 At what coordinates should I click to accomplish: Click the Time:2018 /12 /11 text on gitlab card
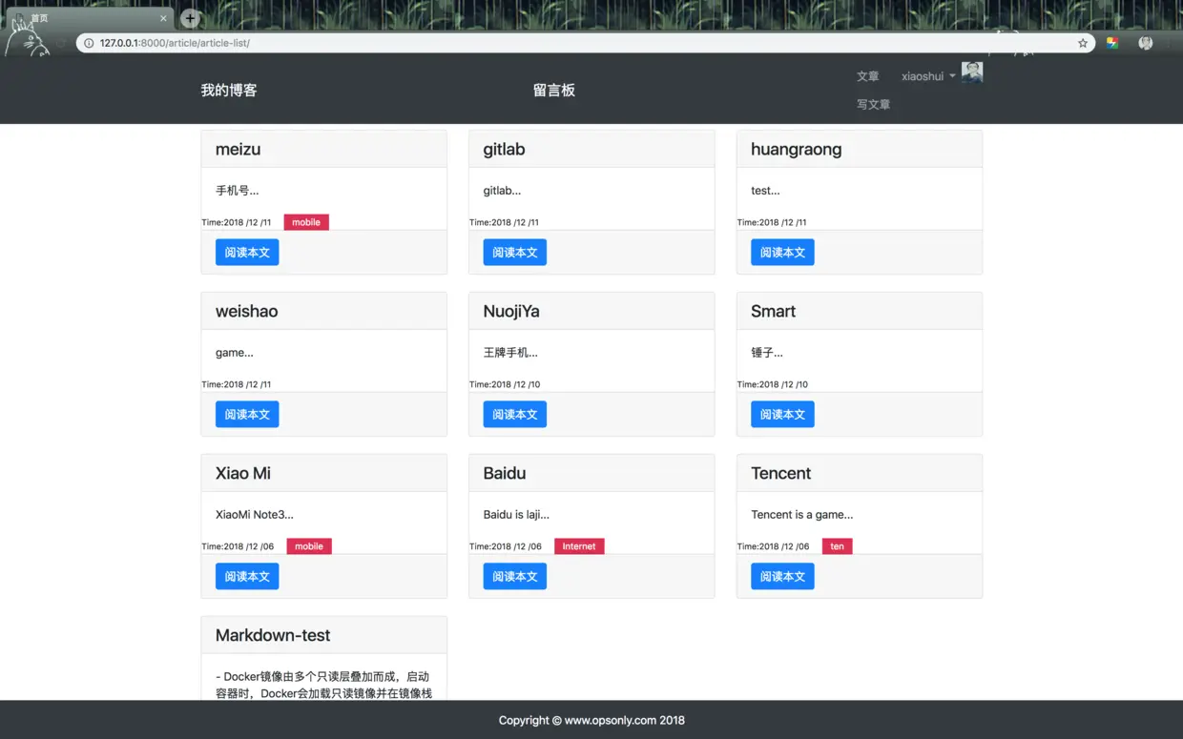pyautogui.click(x=504, y=222)
